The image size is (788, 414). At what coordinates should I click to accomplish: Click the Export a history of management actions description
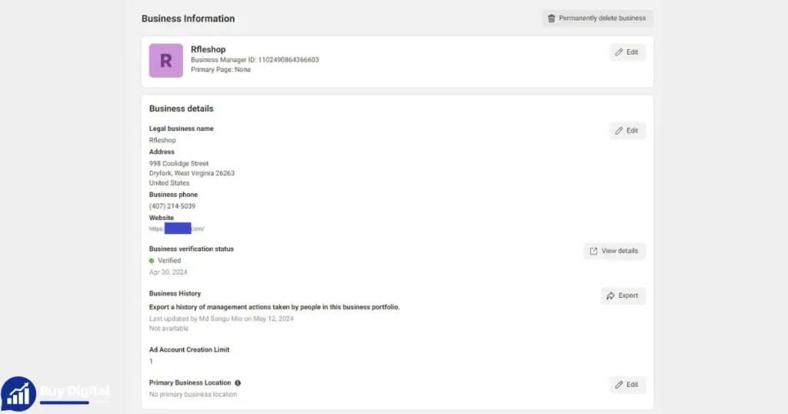pyautogui.click(x=275, y=307)
